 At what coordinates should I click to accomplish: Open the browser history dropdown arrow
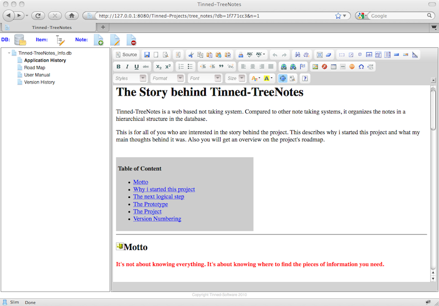click(x=27, y=16)
